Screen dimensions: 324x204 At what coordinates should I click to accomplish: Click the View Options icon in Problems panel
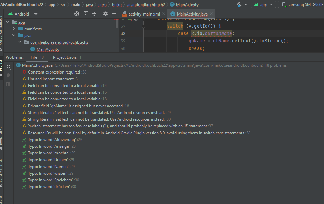click(x=9, y=67)
